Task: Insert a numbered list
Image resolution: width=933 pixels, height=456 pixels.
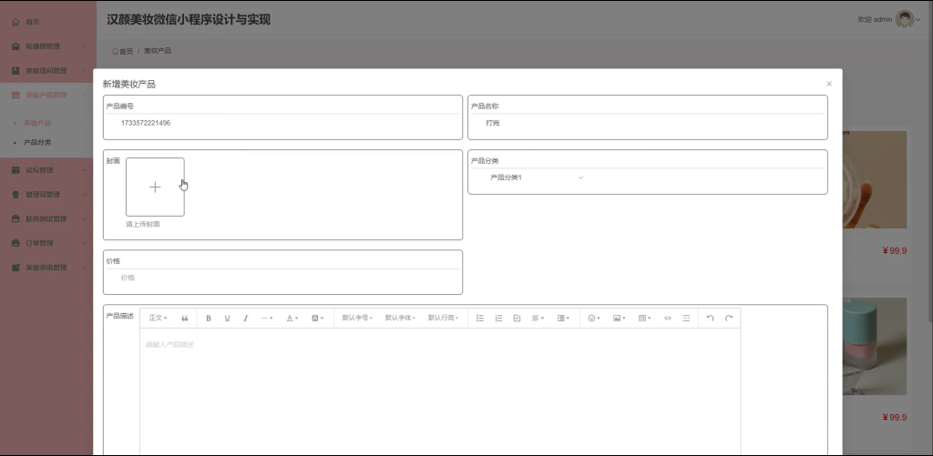Action: (498, 318)
